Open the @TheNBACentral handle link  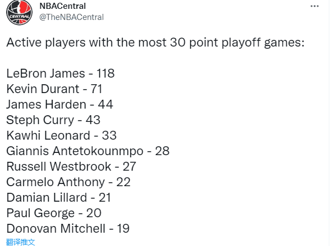click(72, 17)
